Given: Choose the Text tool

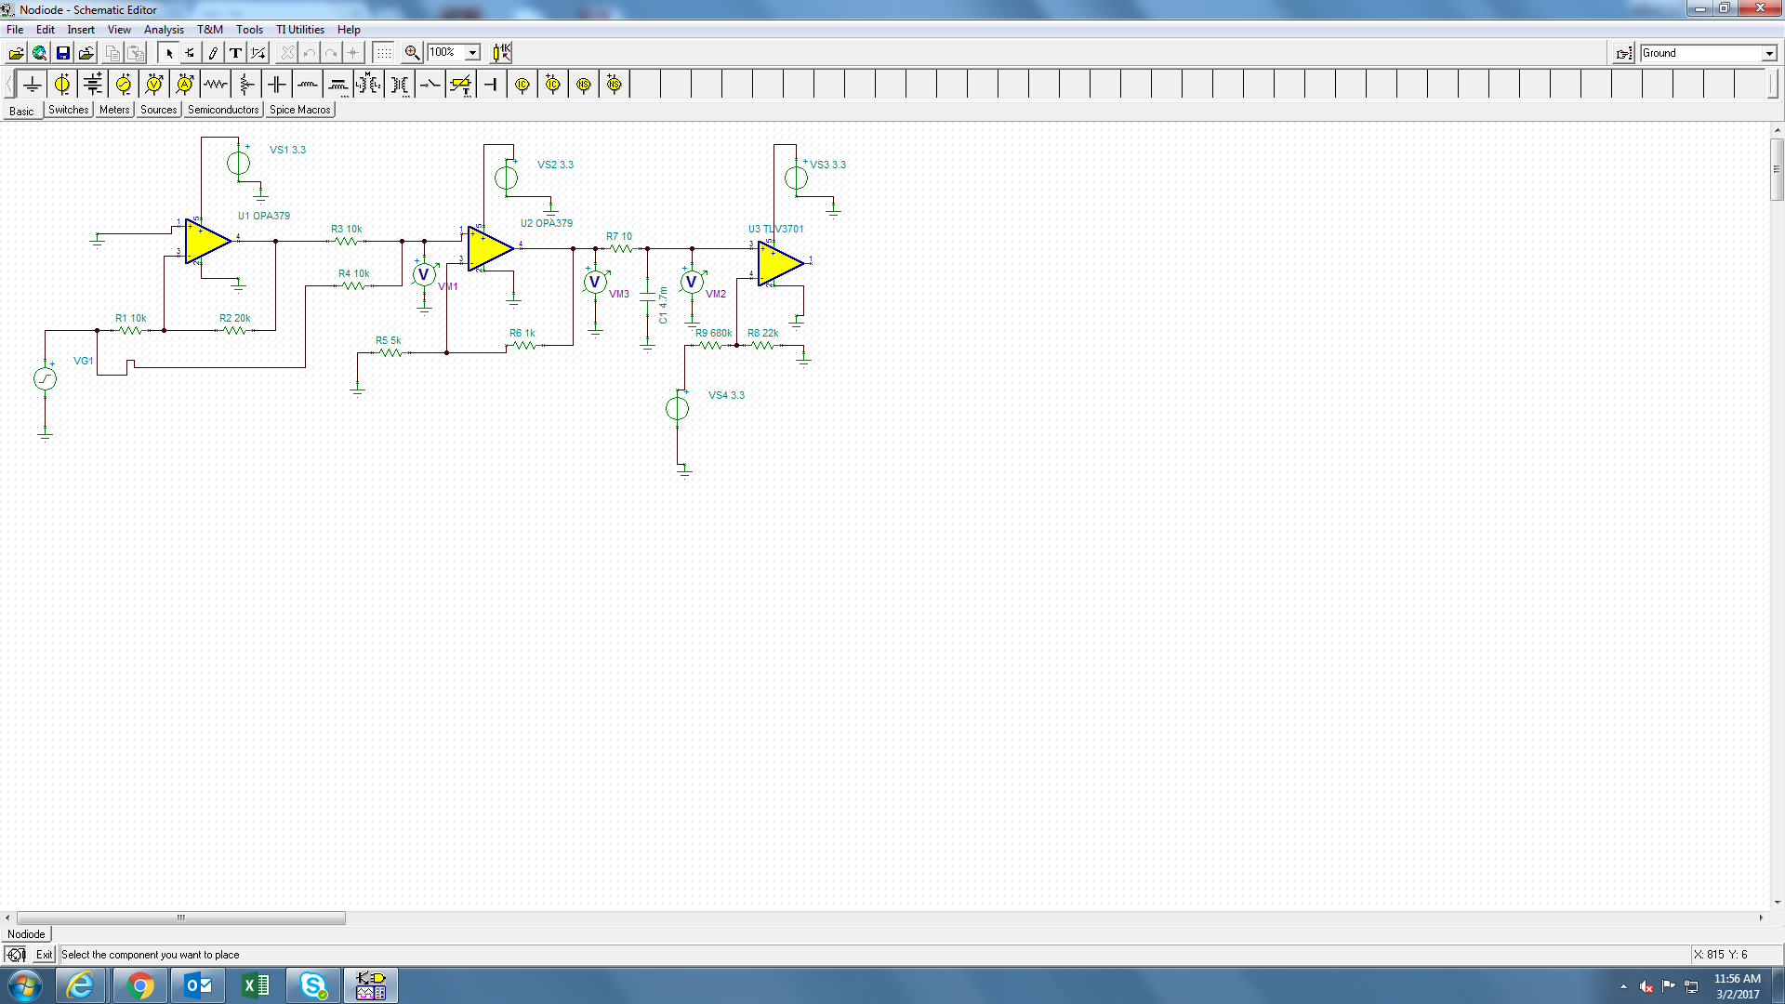Looking at the screenshot, I should (235, 53).
